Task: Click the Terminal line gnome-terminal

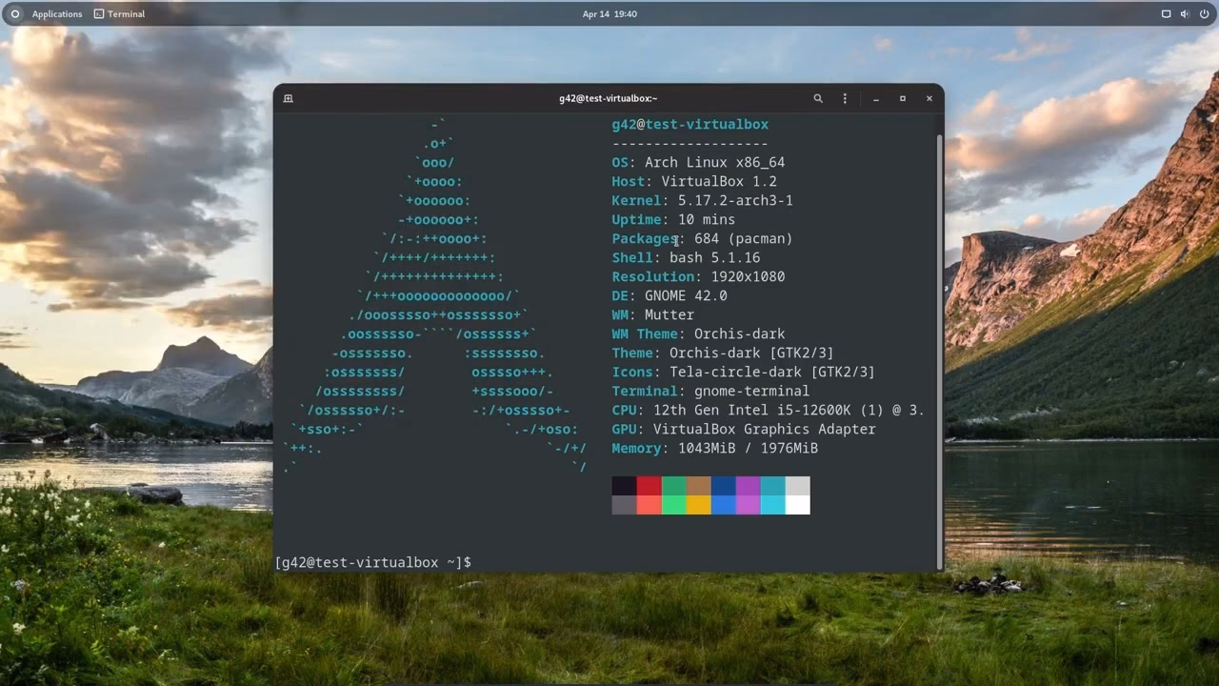Action: pyautogui.click(x=710, y=391)
